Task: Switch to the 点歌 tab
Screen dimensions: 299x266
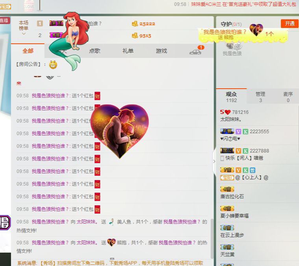Action: coord(95,51)
